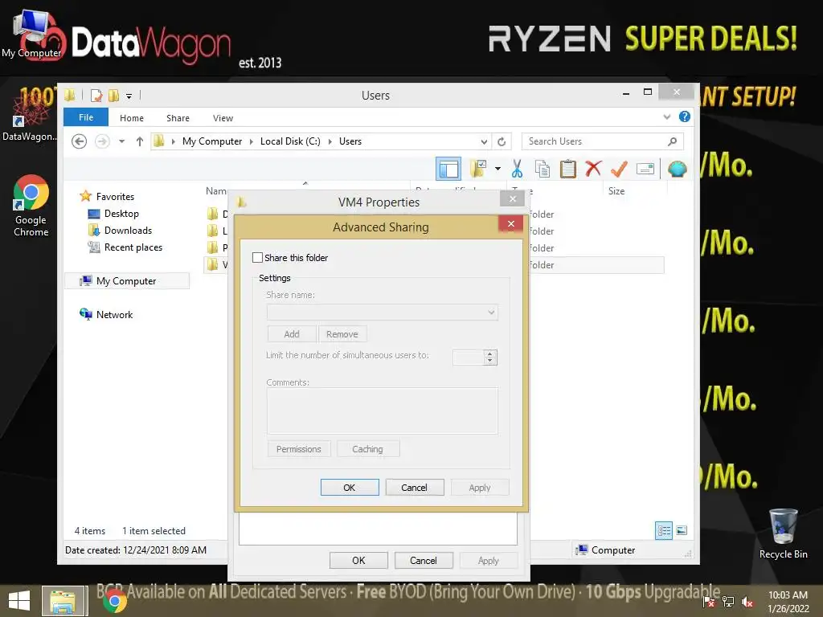This screenshot has width=823, height=617.
Task: Open the Help question mark icon
Action: click(x=685, y=116)
